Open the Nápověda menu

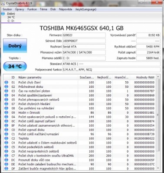tap(66, 9)
